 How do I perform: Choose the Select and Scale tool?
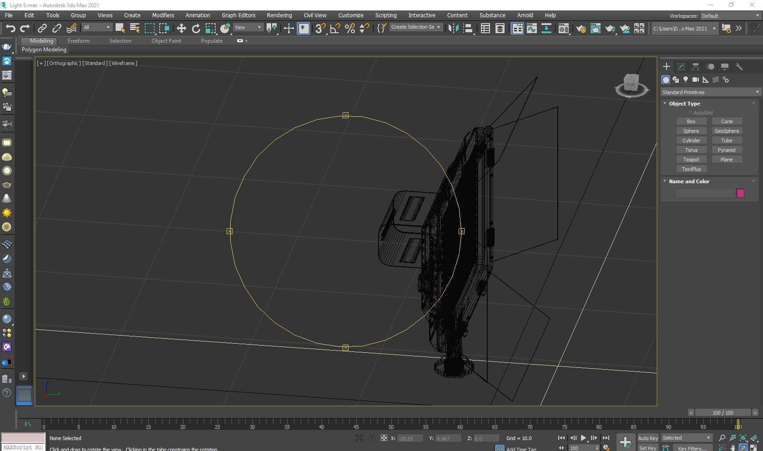coord(210,28)
